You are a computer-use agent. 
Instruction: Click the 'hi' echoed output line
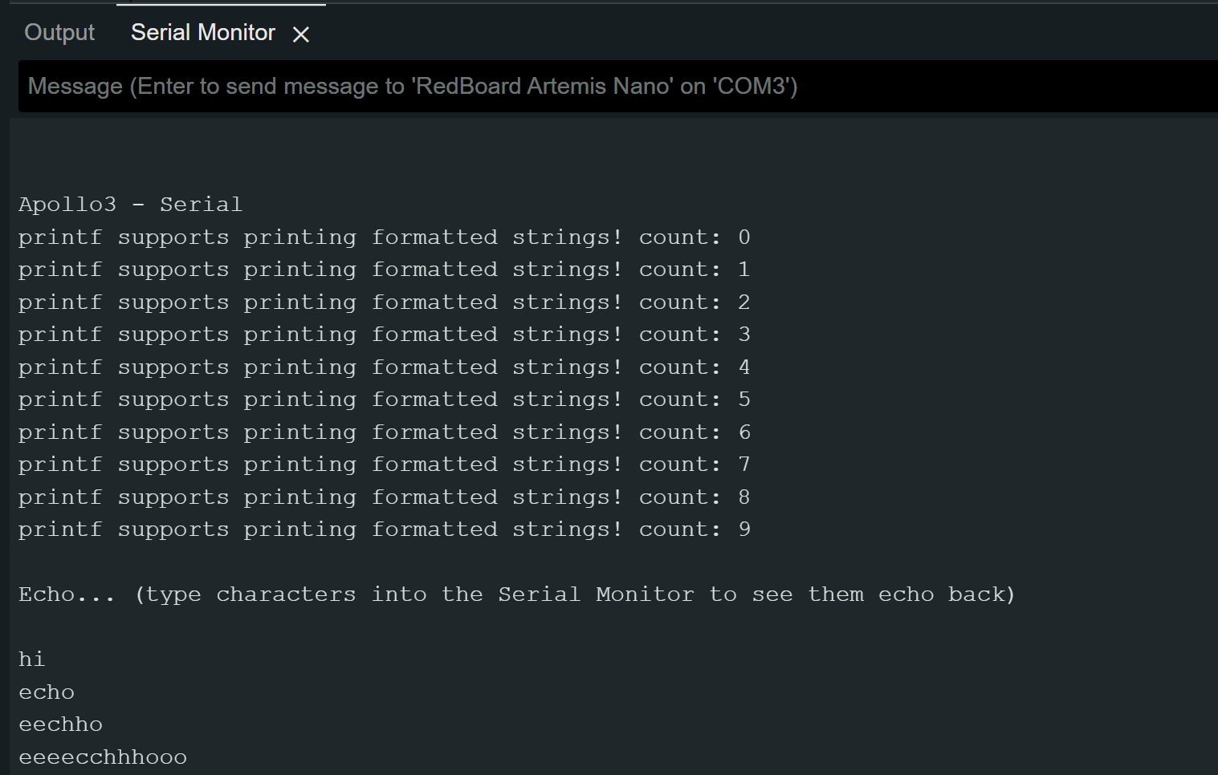32,659
